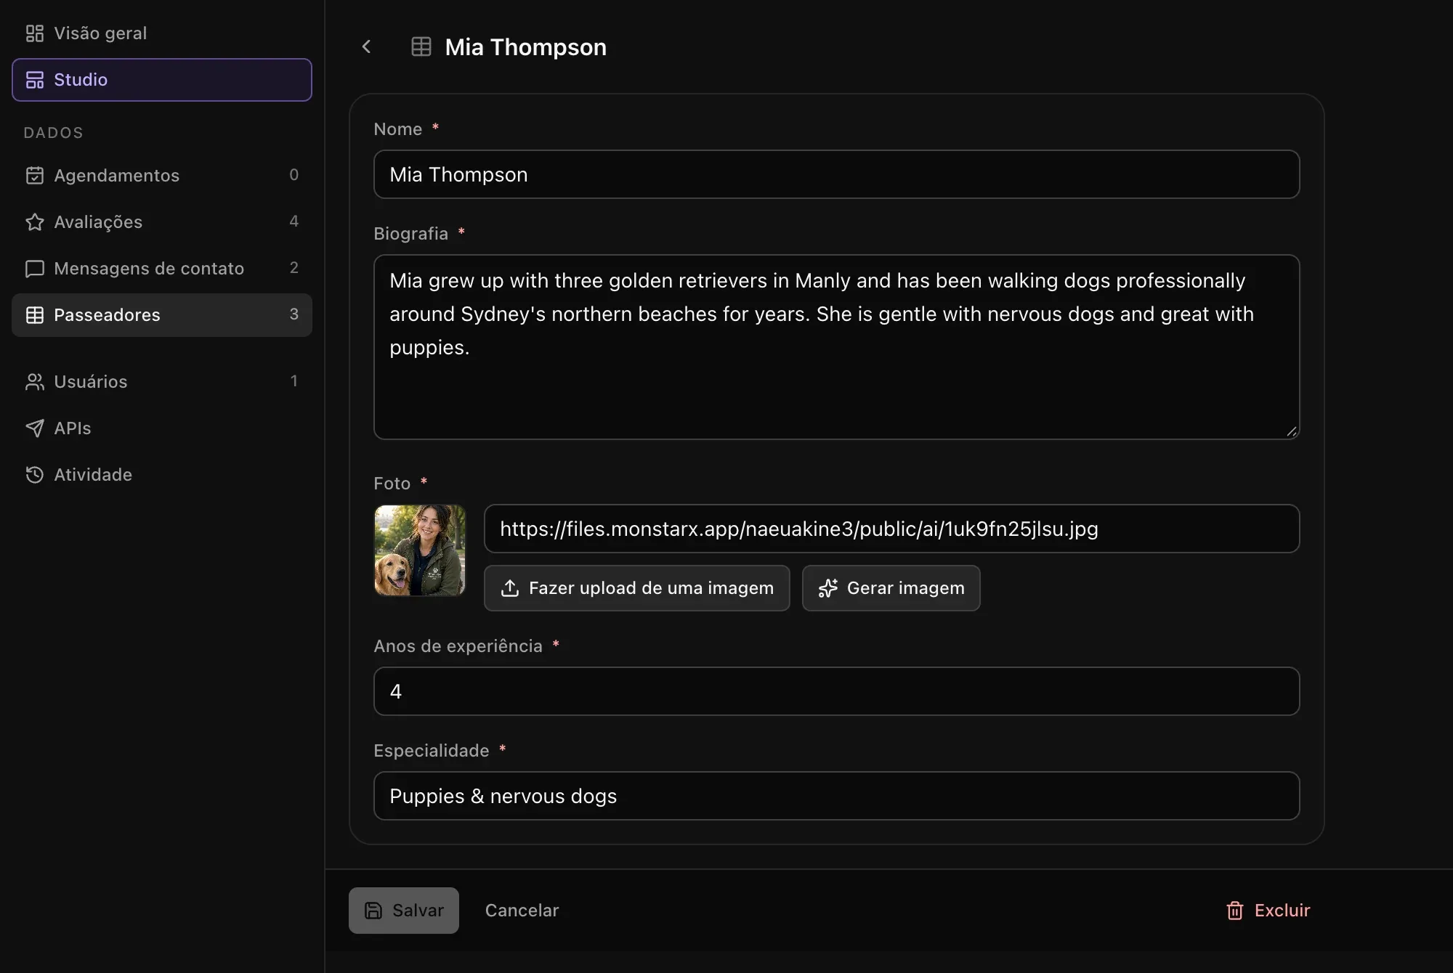The width and height of the screenshot is (1453, 973).
Task: Click the Atividade history clock icon
Action: (34, 475)
